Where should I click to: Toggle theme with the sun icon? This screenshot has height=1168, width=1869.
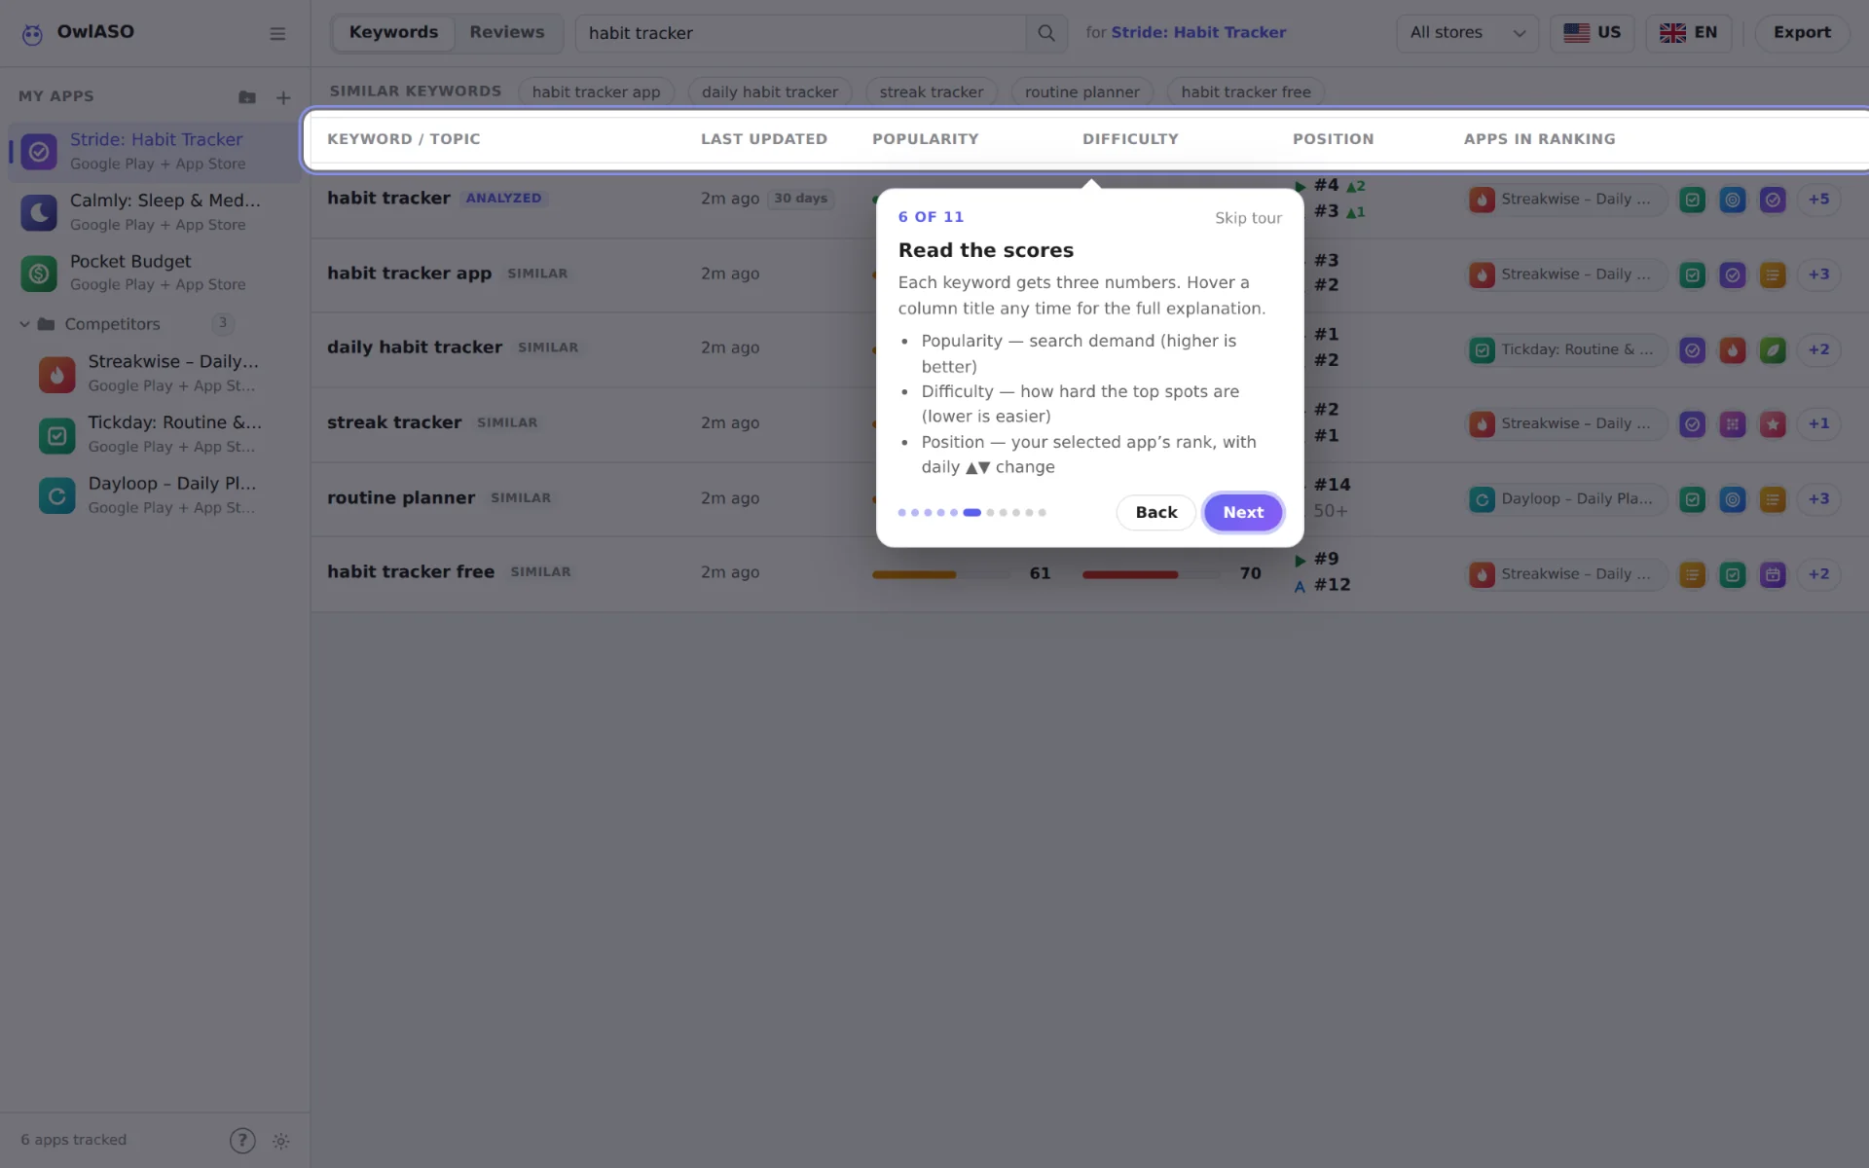(x=281, y=1141)
